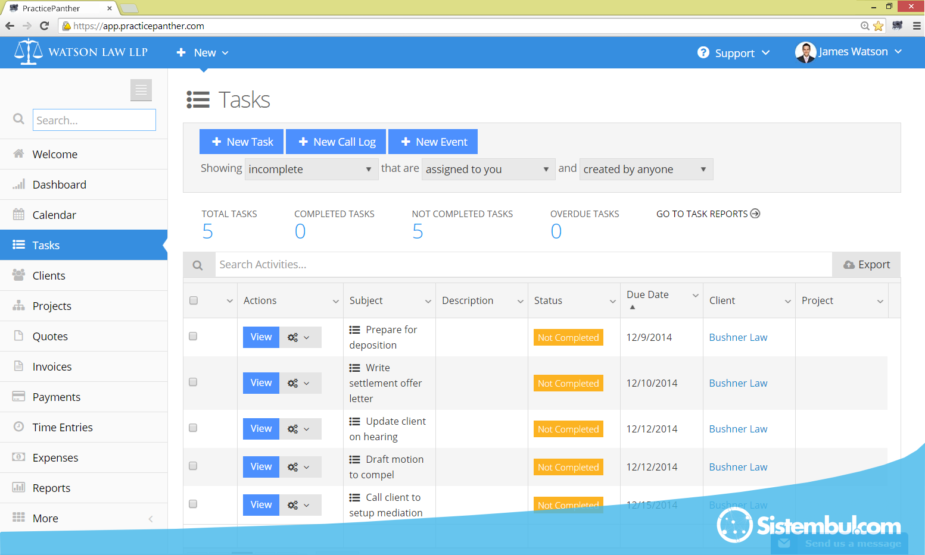Go to Invoices in the sidebar
The width and height of the screenshot is (925, 555).
pyautogui.click(x=52, y=366)
